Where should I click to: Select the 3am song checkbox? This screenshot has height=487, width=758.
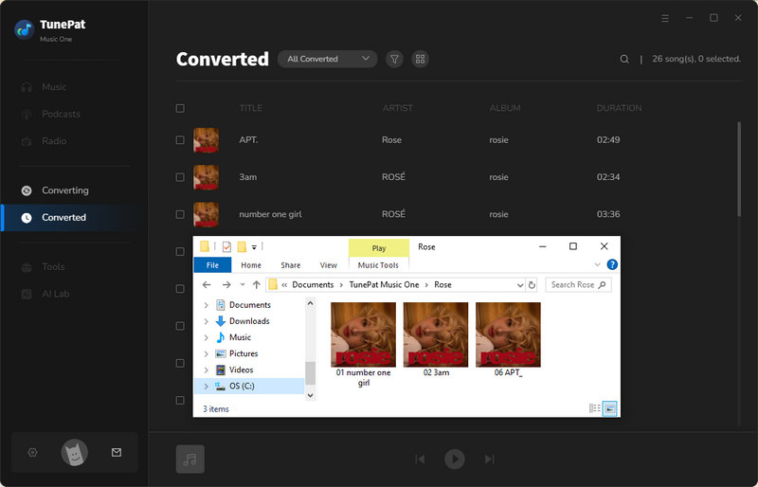[180, 177]
